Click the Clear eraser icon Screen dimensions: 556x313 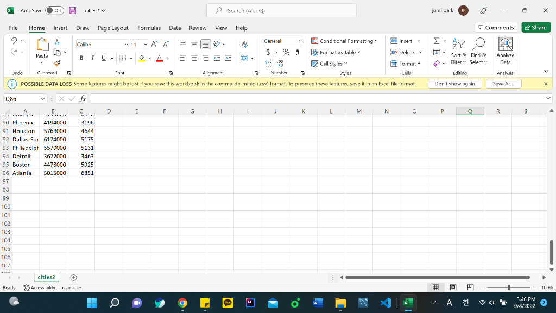point(437,64)
